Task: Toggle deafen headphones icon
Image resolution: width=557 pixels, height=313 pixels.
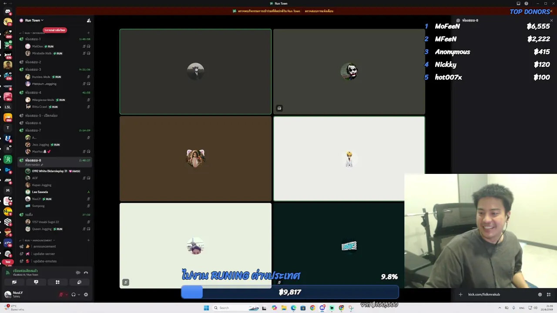Action: click(x=74, y=295)
